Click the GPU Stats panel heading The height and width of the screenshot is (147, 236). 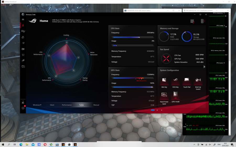[x=115, y=70]
